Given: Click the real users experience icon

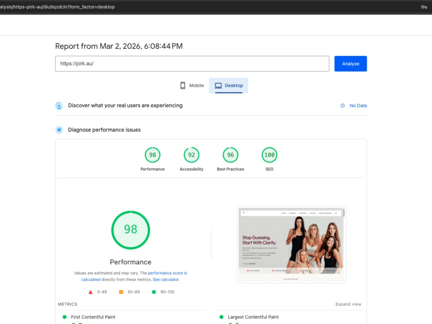Looking at the screenshot, I should (59, 105).
